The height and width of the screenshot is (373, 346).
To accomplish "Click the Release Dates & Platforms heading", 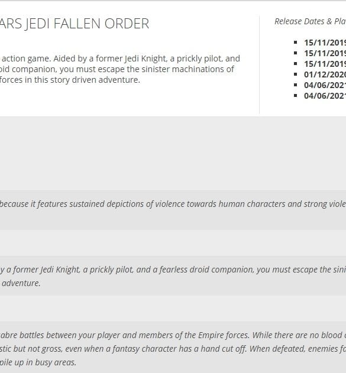I will (310, 21).
